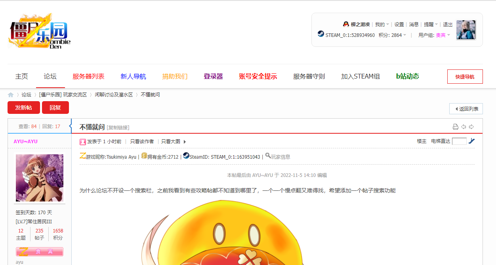Click the Steam icon before SteamID
The image size is (496, 265).
186,156
